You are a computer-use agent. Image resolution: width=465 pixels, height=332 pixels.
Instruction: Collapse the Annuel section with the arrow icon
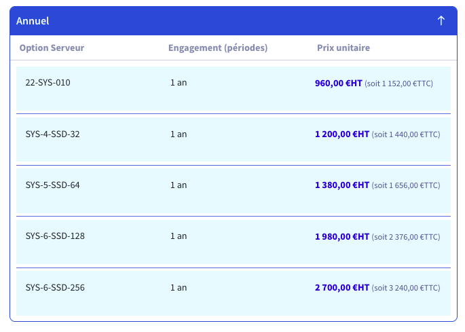(441, 21)
